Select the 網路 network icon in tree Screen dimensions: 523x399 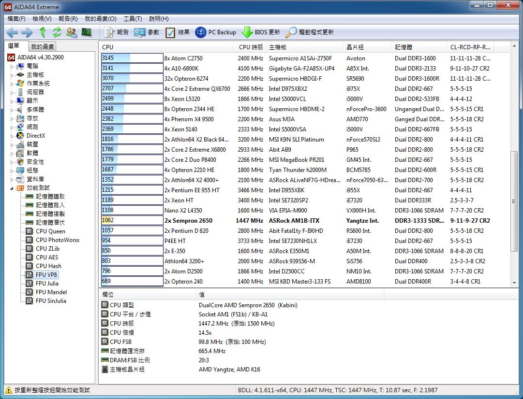point(20,127)
